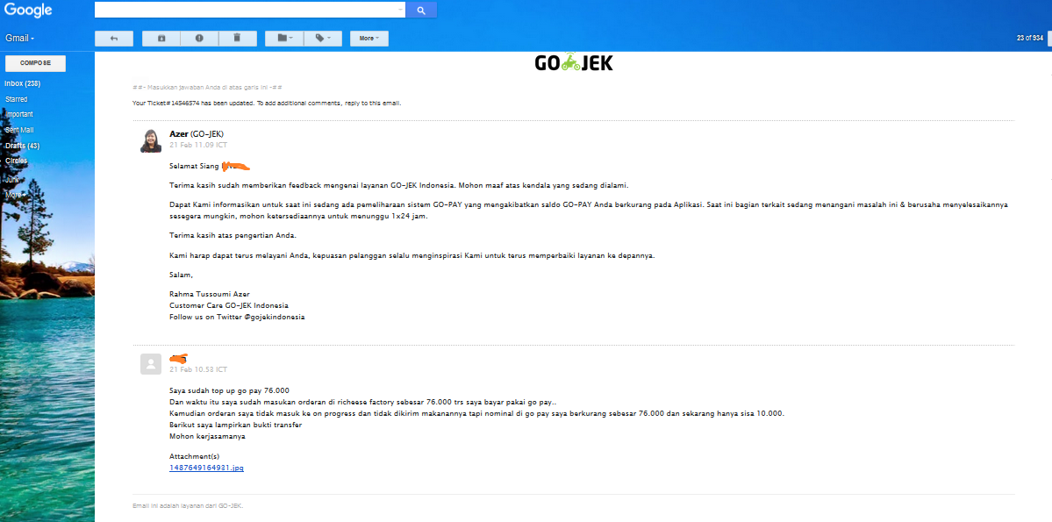Click the 'Your Ticket#14546574 has been updated' line
The image size is (1052, 522).
(x=267, y=104)
